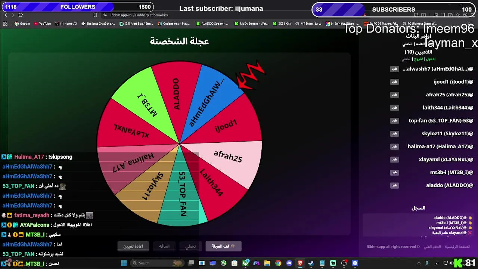Open Steam from taskbar
The width and height of the screenshot is (478, 269).
pyautogui.click(x=311, y=263)
